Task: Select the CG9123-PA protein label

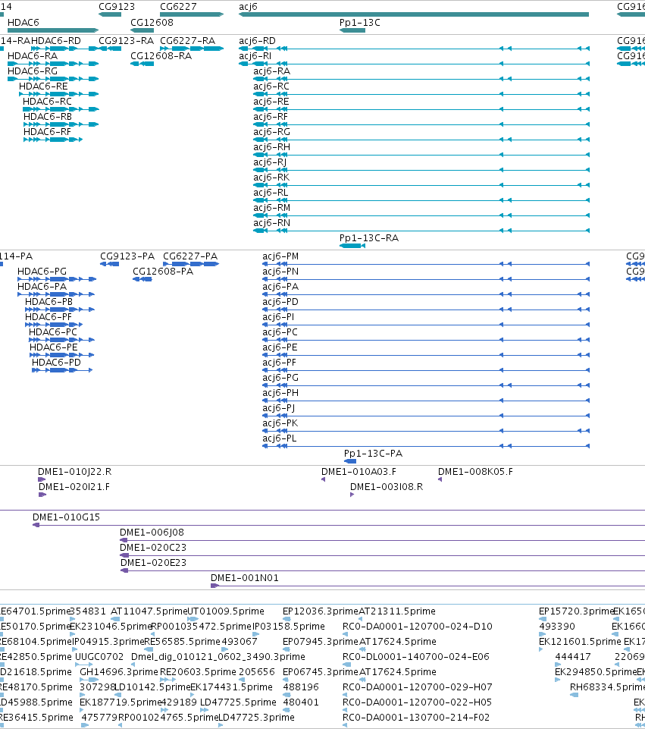Action: (127, 256)
